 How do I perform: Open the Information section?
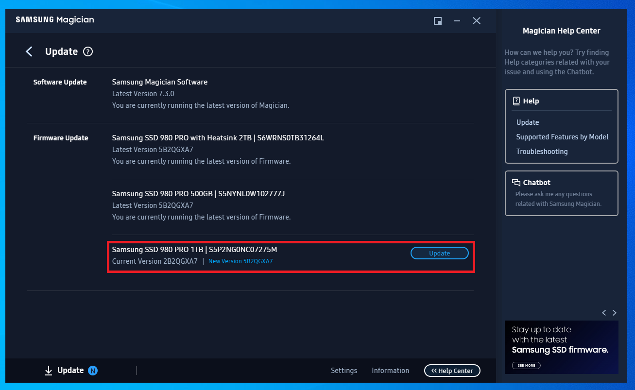(x=390, y=370)
